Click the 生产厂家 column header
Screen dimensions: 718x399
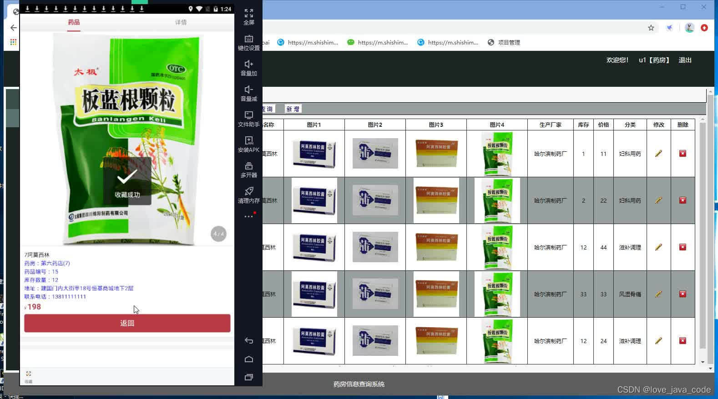550,125
